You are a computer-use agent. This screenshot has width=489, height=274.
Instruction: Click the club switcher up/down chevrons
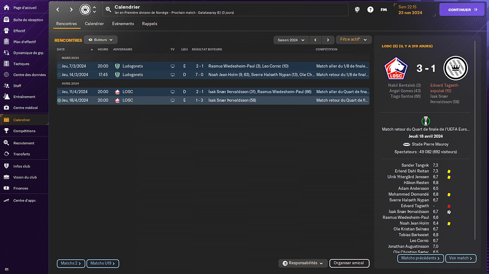tap(95, 10)
